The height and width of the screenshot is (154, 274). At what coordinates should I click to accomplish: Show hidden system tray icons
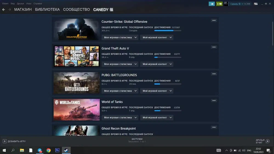[x=227, y=150]
